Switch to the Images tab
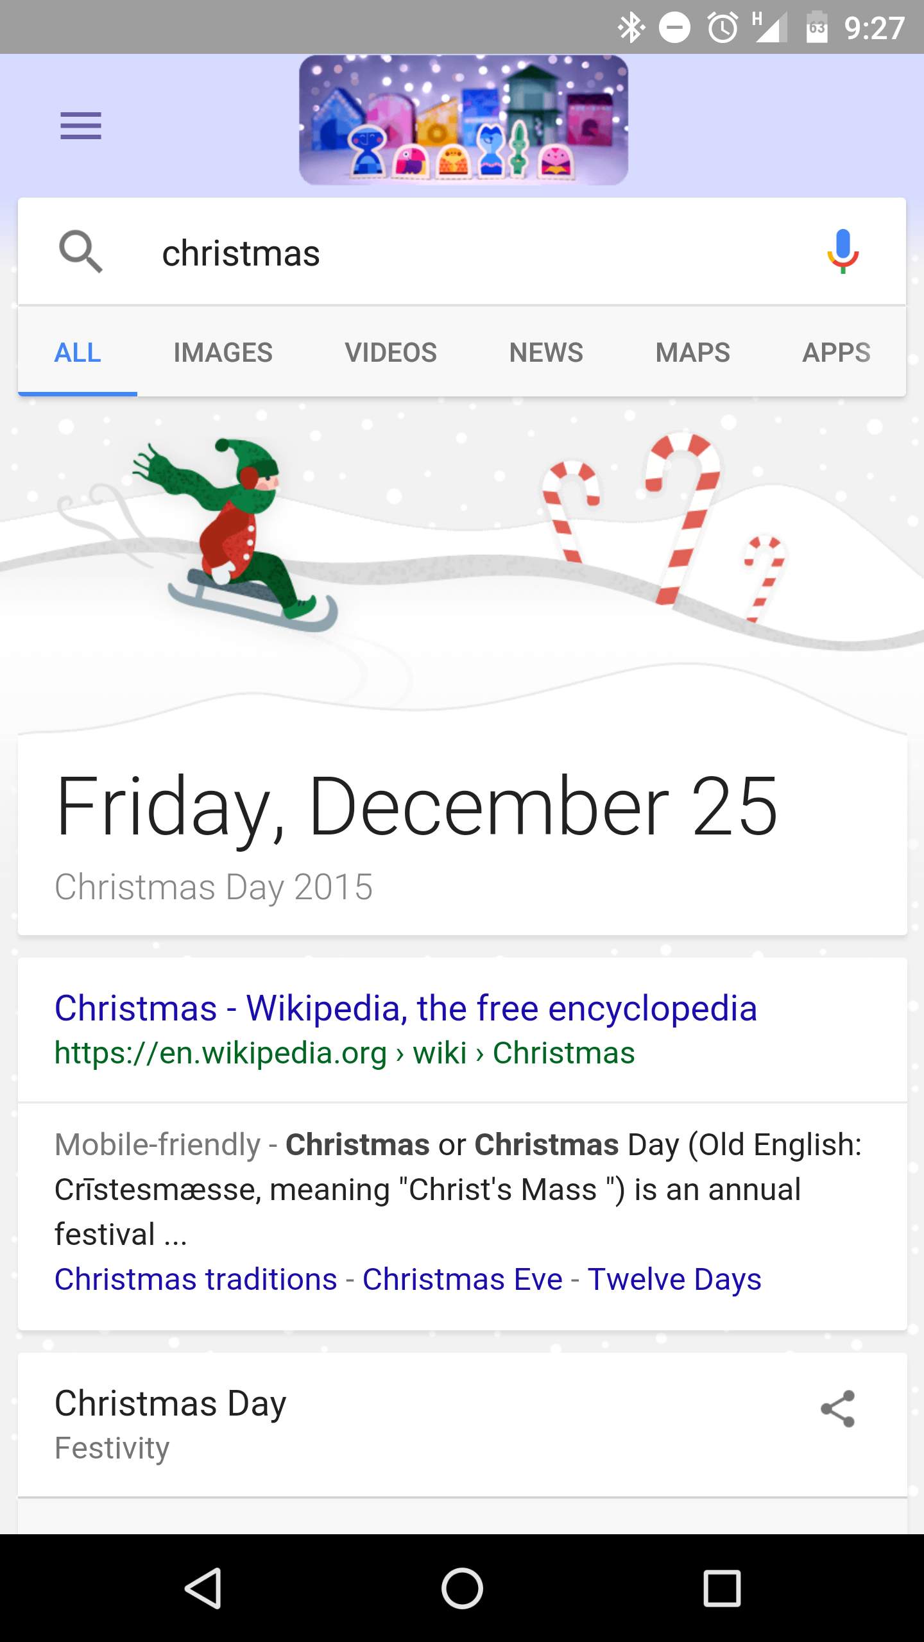This screenshot has width=924, height=1642. click(x=223, y=352)
